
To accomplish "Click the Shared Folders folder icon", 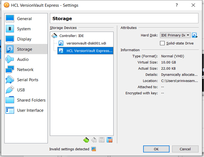I will pos(10,100).
